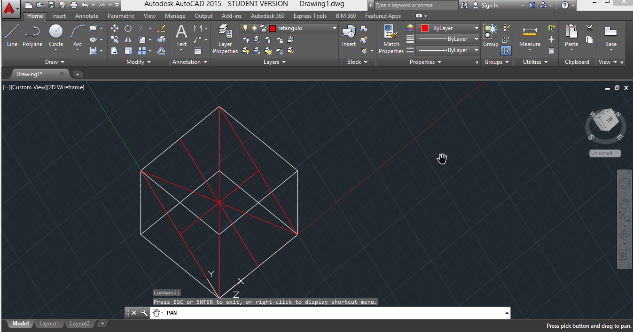Open the Unnamed UCS dropdown below ViewCube
The width and height of the screenshot is (633, 332).
point(605,153)
